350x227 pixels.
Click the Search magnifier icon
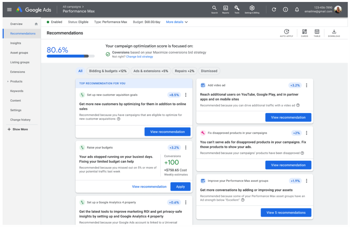pyautogui.click(x=214, y=9)
